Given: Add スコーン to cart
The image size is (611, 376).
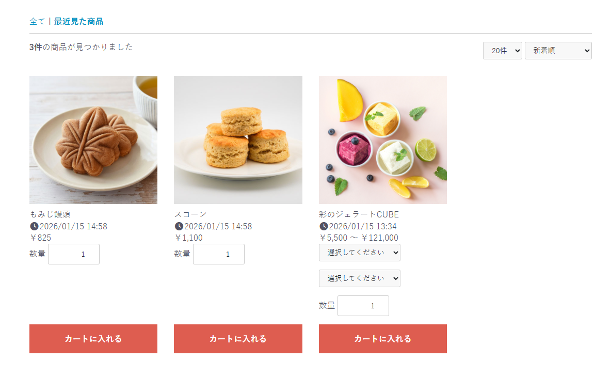Looking at the screenshot, I should (238, 339).
